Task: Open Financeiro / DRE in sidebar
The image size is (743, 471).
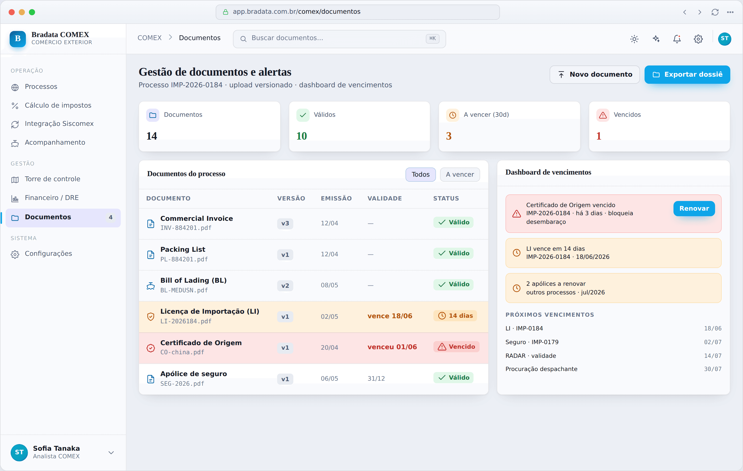Action: coord(63,198)
